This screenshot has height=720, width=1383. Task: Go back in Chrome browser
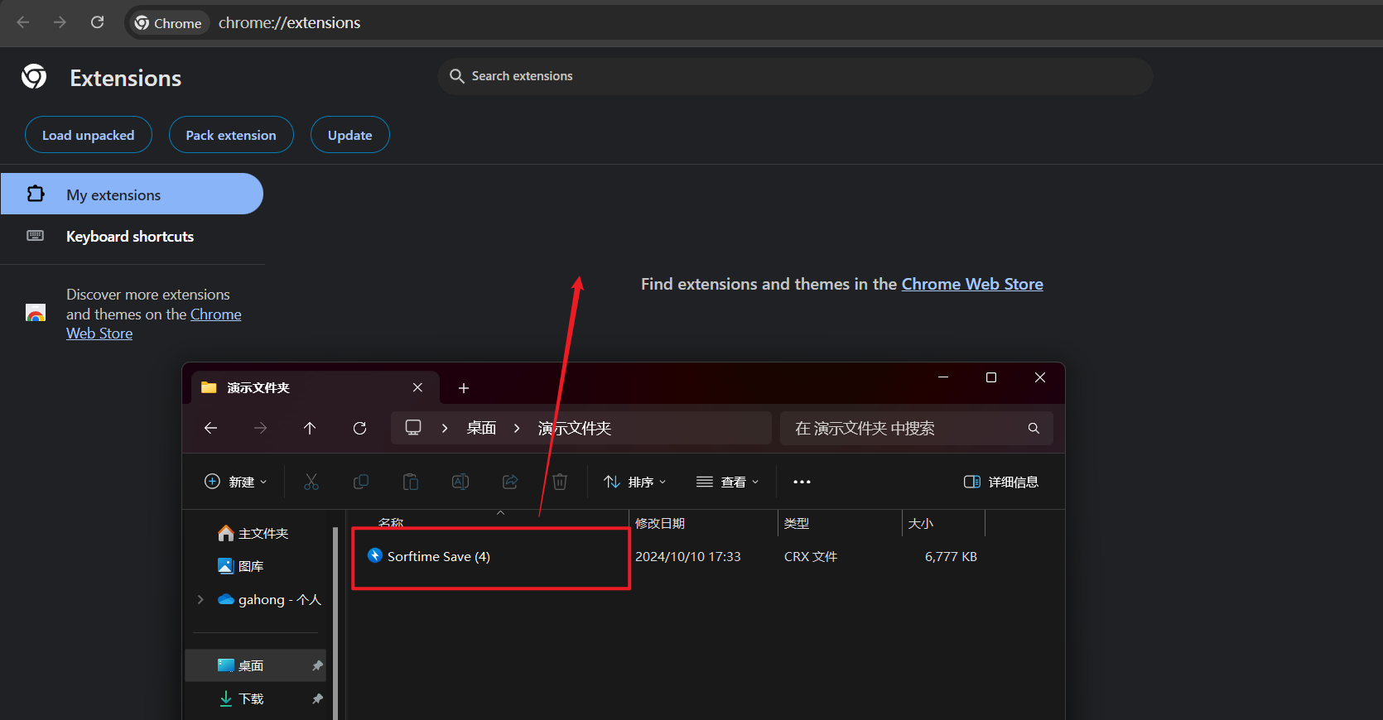coord(23,22)
